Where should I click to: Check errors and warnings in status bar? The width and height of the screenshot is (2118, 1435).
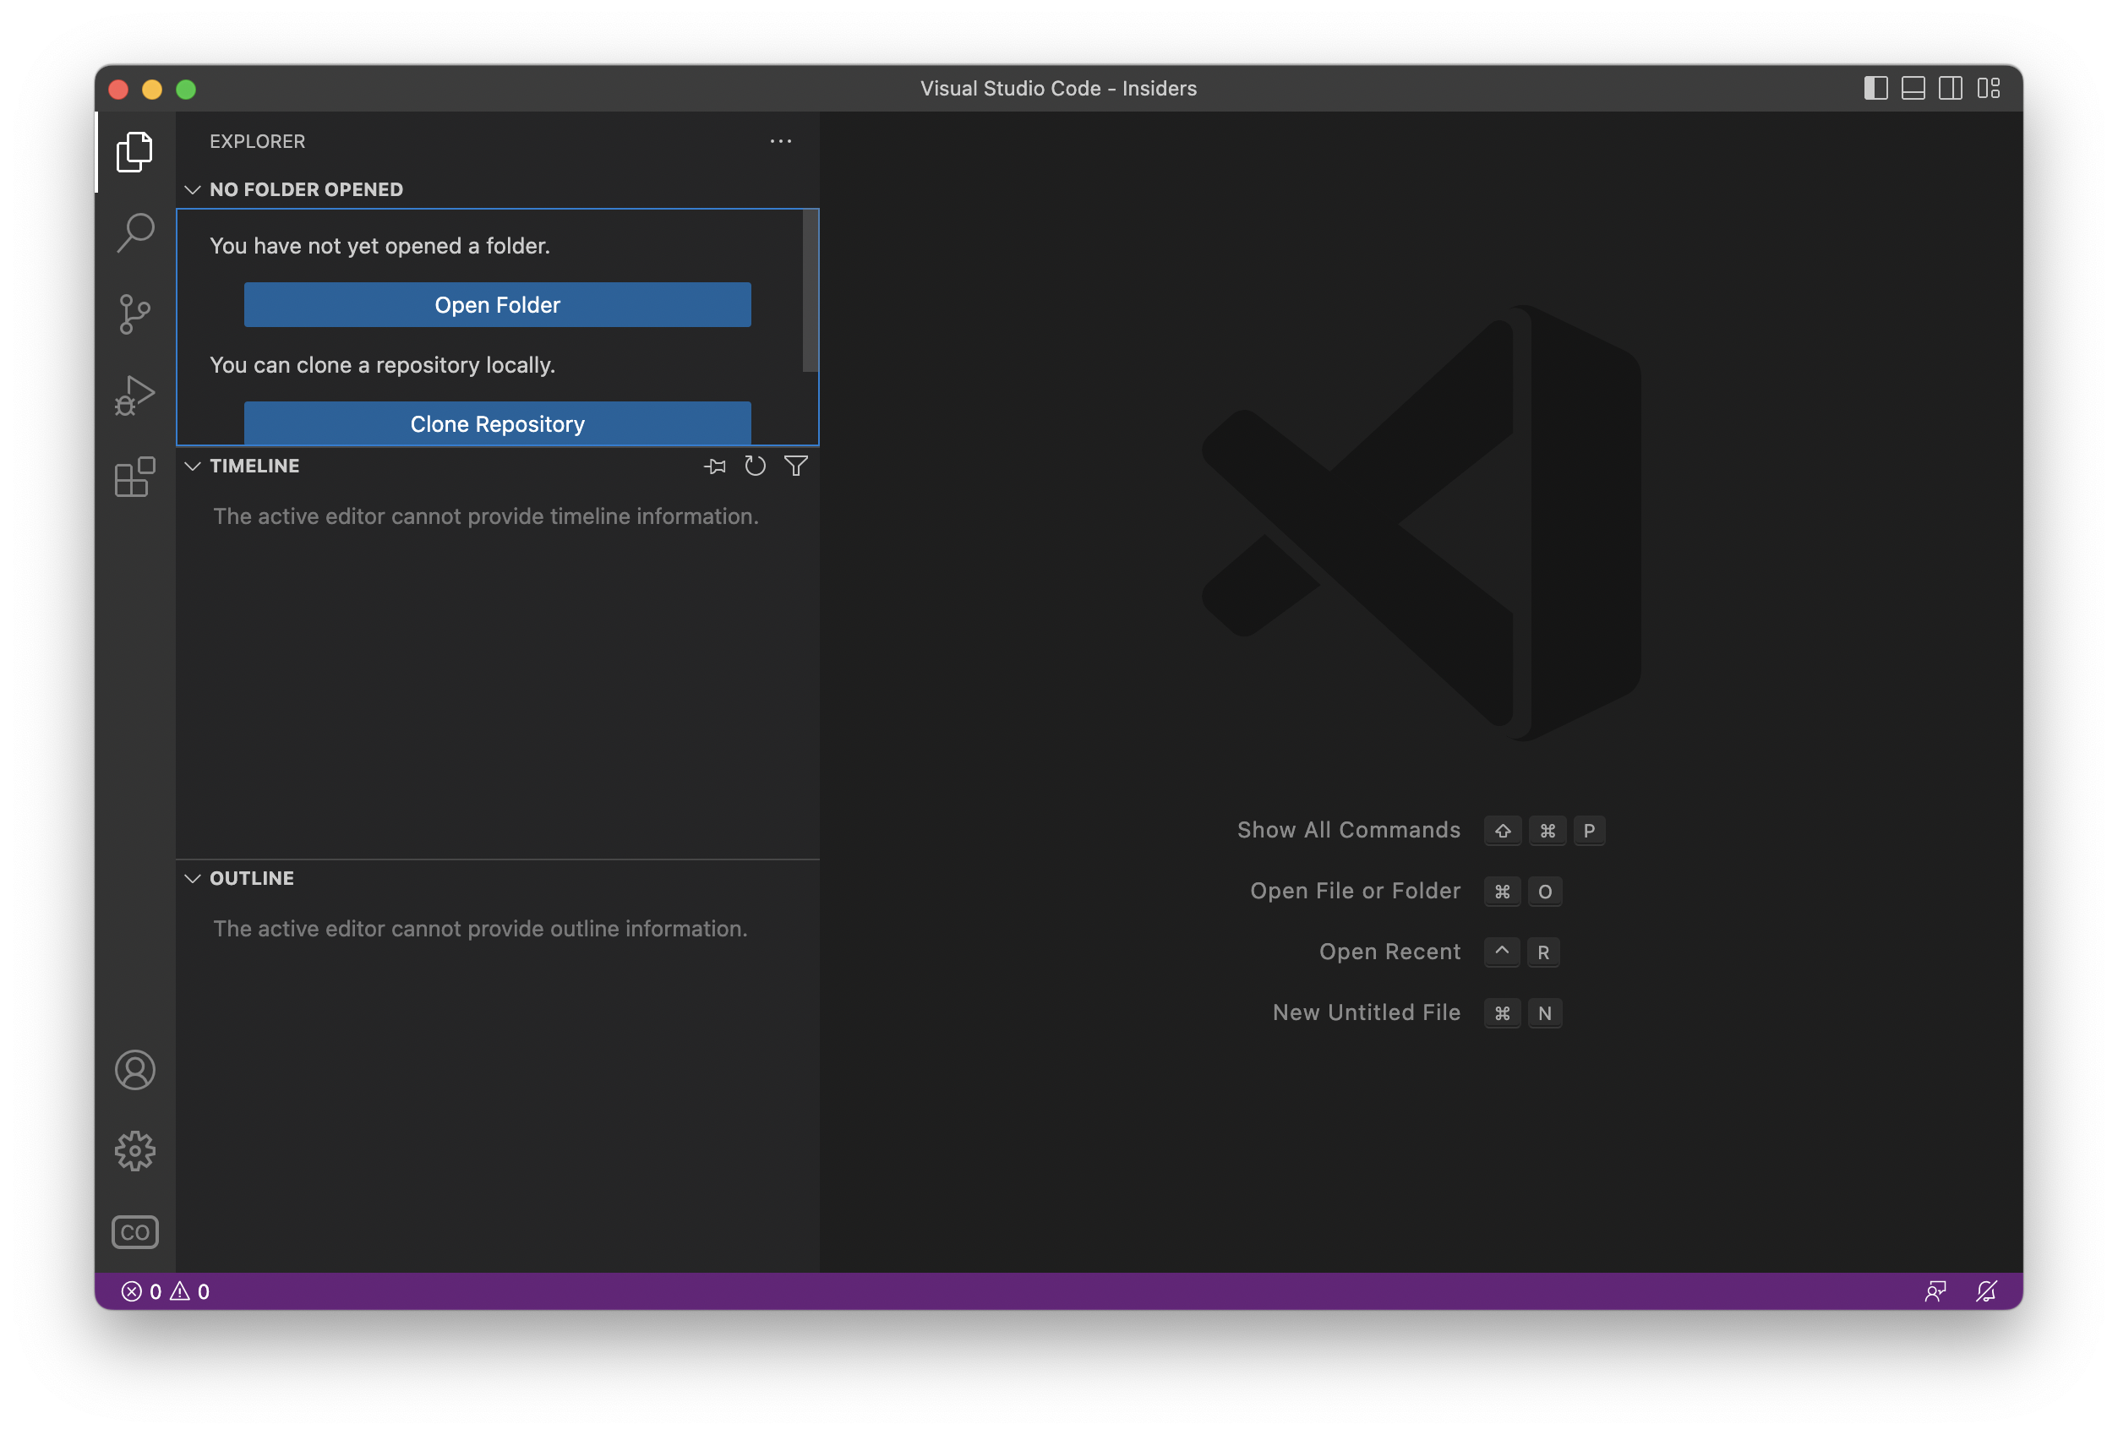point(166,1291)
